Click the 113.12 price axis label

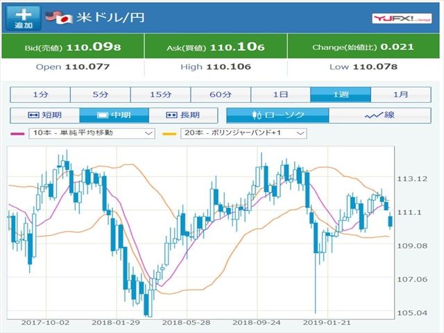[x=412, y=179]
